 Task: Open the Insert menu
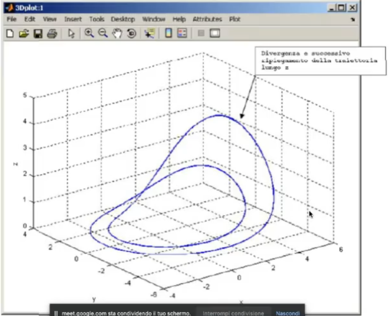pos(73,19)
